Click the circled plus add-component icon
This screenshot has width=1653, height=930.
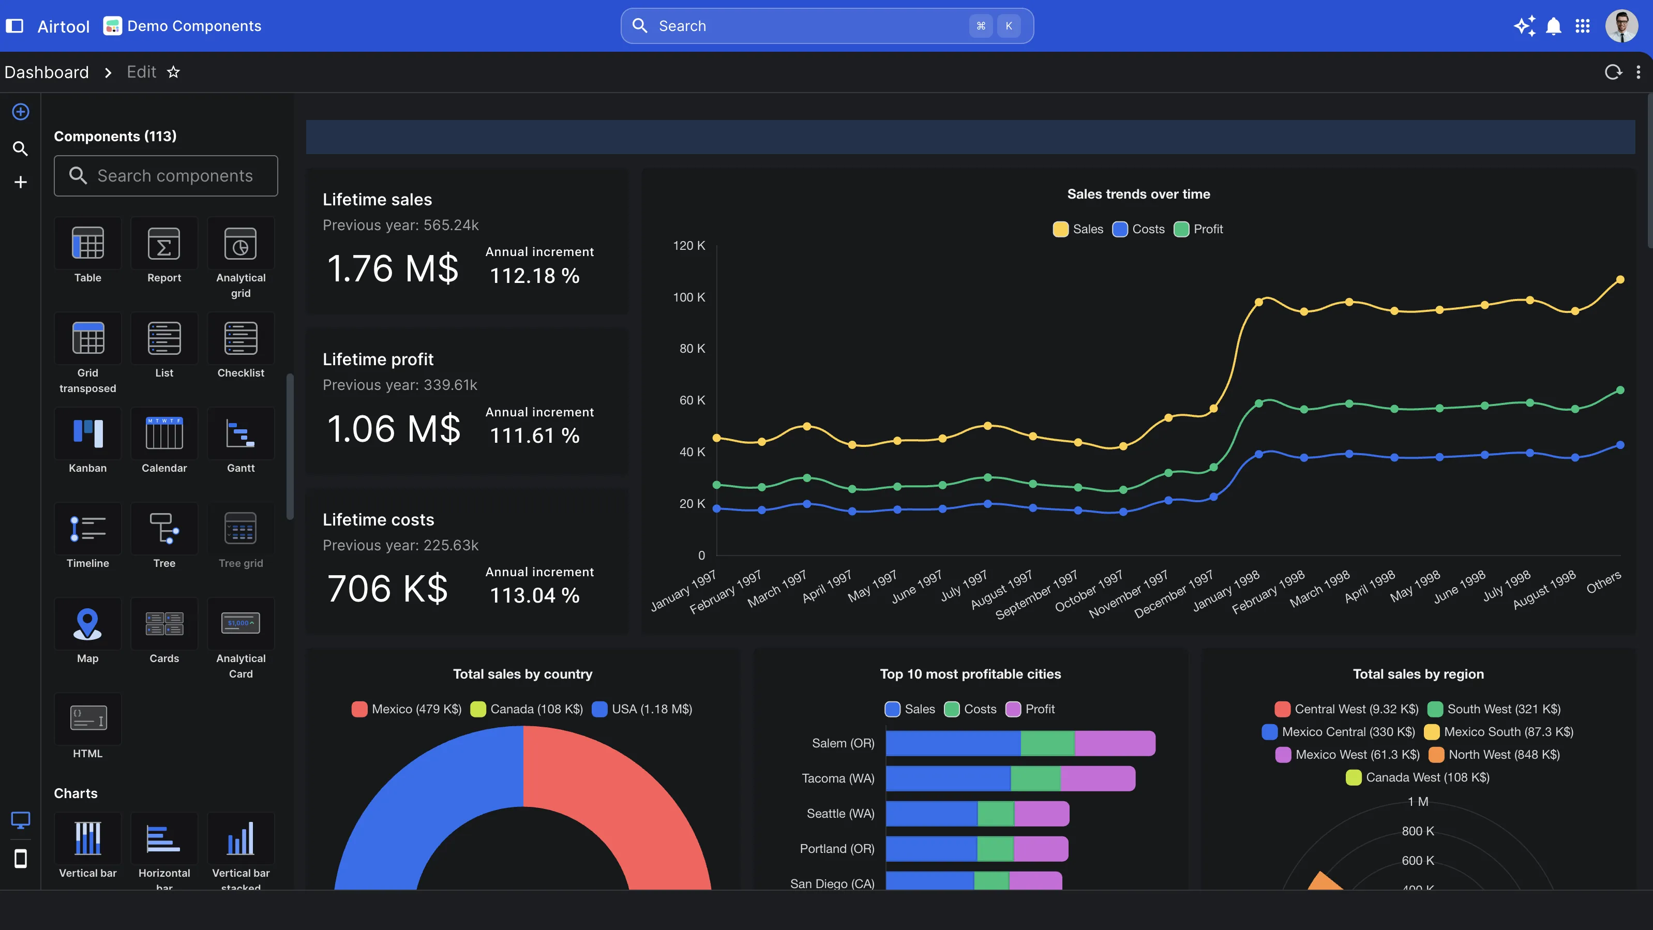coord(21,112)
